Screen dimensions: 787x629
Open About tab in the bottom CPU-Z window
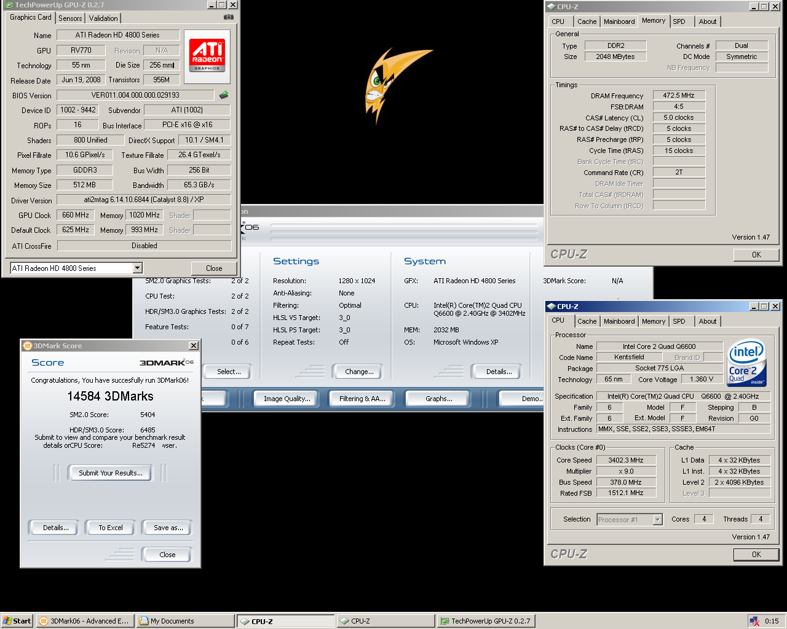(708, 321)
